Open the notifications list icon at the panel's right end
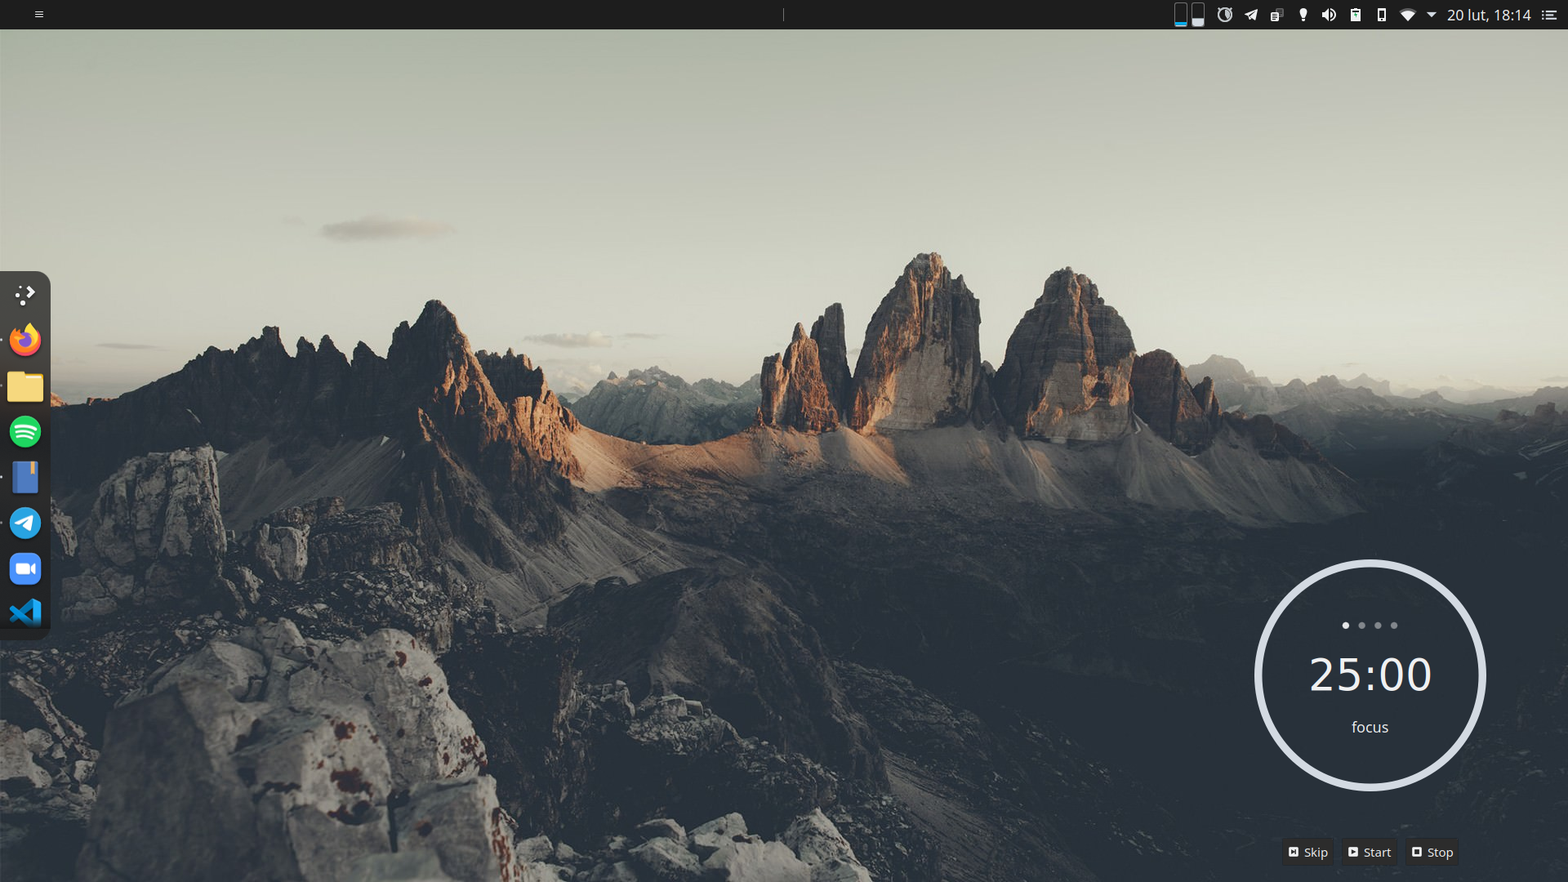This screenshot has height=882, width=1568. click(x=1549, y=15)
